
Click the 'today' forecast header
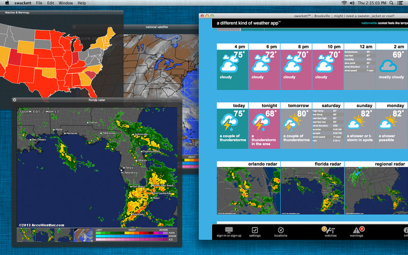(233, 106)
